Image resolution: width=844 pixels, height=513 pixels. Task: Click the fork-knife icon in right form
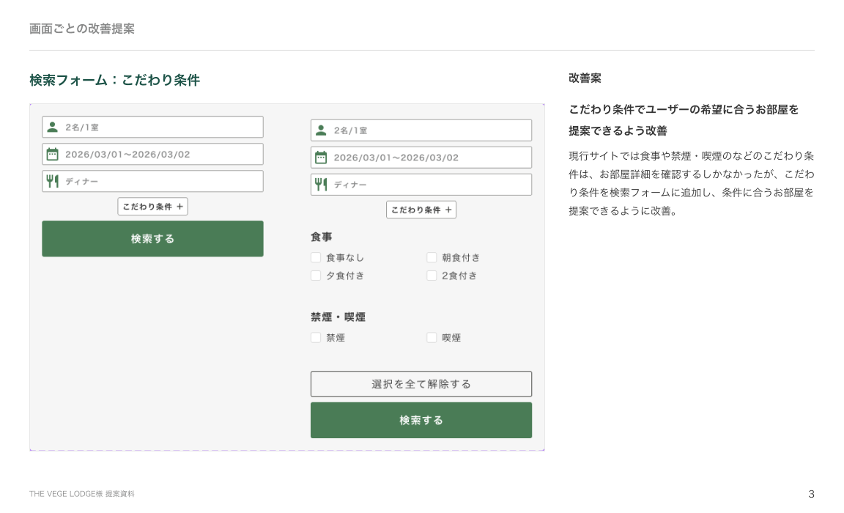click(321, 185)
